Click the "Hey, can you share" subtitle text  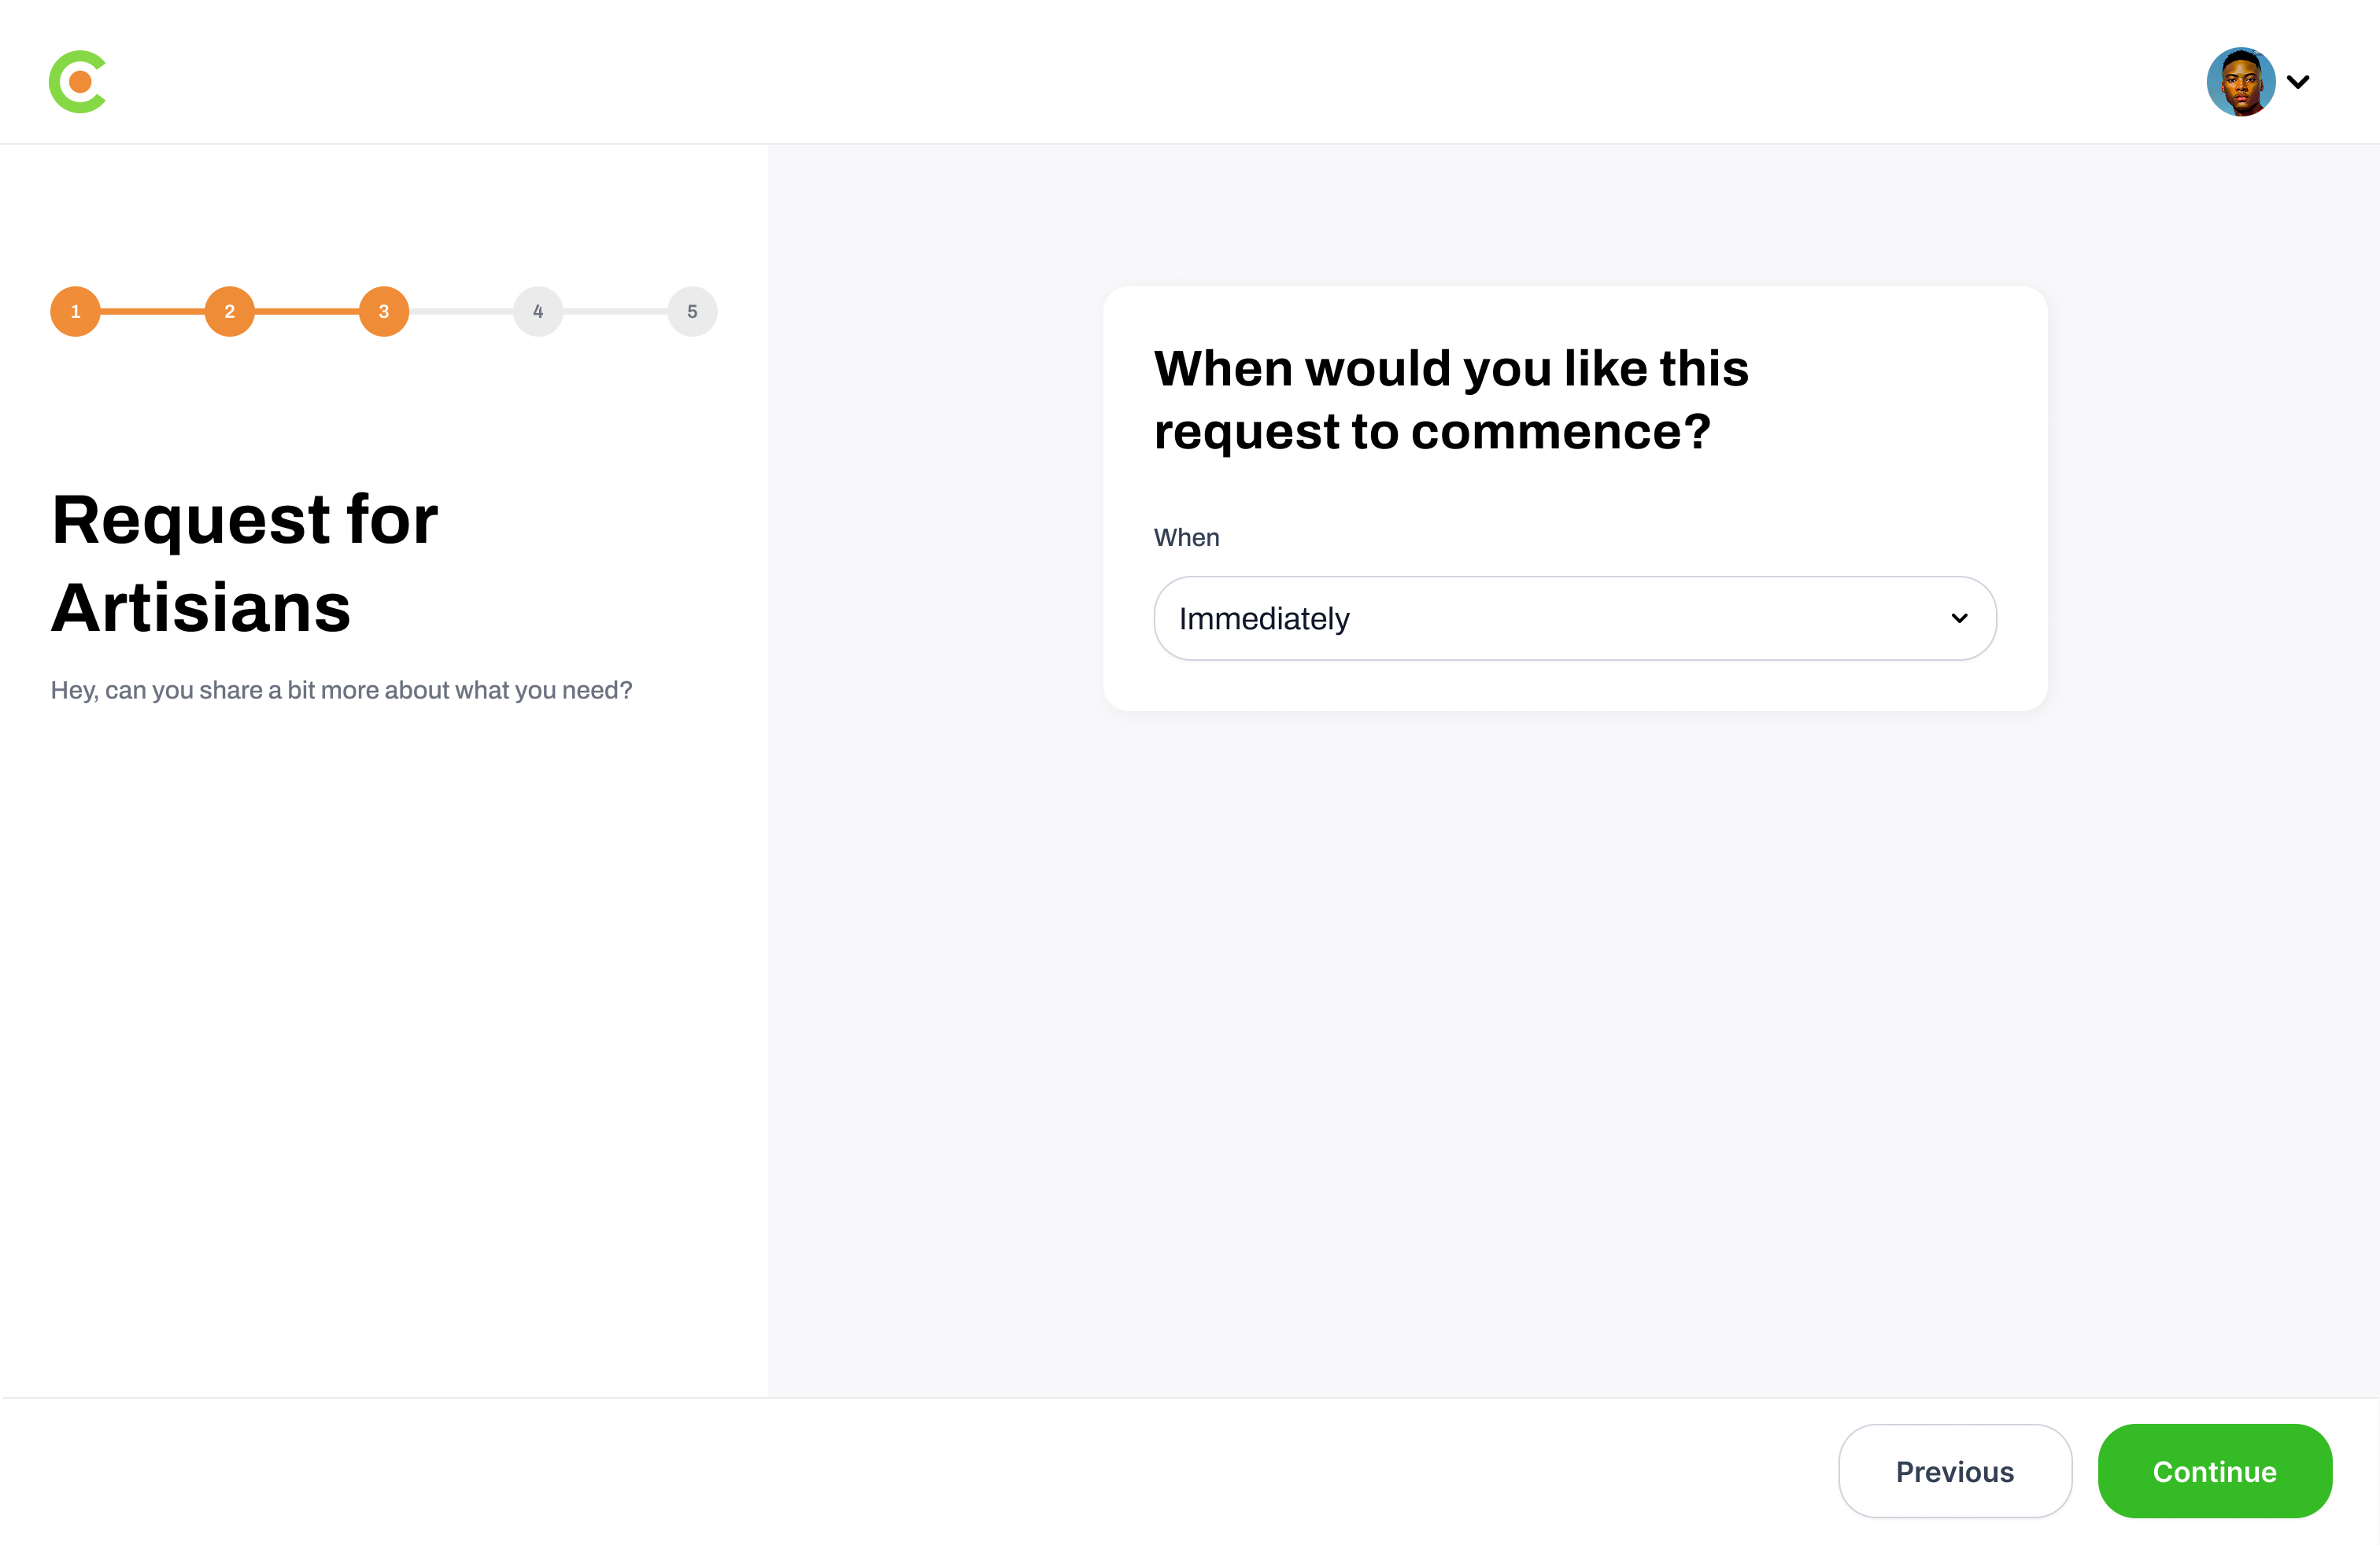(341, 691)
